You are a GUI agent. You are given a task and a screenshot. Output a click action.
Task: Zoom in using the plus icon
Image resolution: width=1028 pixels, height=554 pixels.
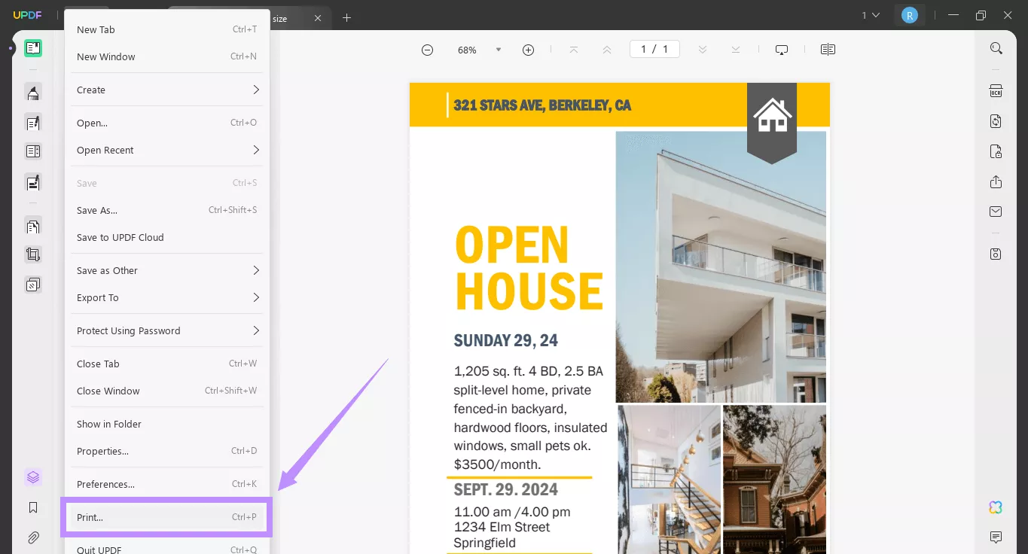click(x=528, y=50)
